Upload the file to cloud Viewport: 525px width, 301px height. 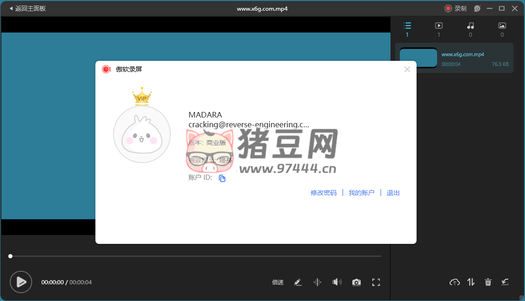point(454,282)
